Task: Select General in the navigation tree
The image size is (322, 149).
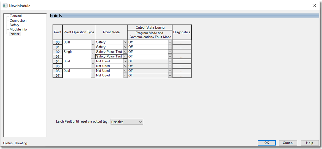Action: click(x=16, y=16)
